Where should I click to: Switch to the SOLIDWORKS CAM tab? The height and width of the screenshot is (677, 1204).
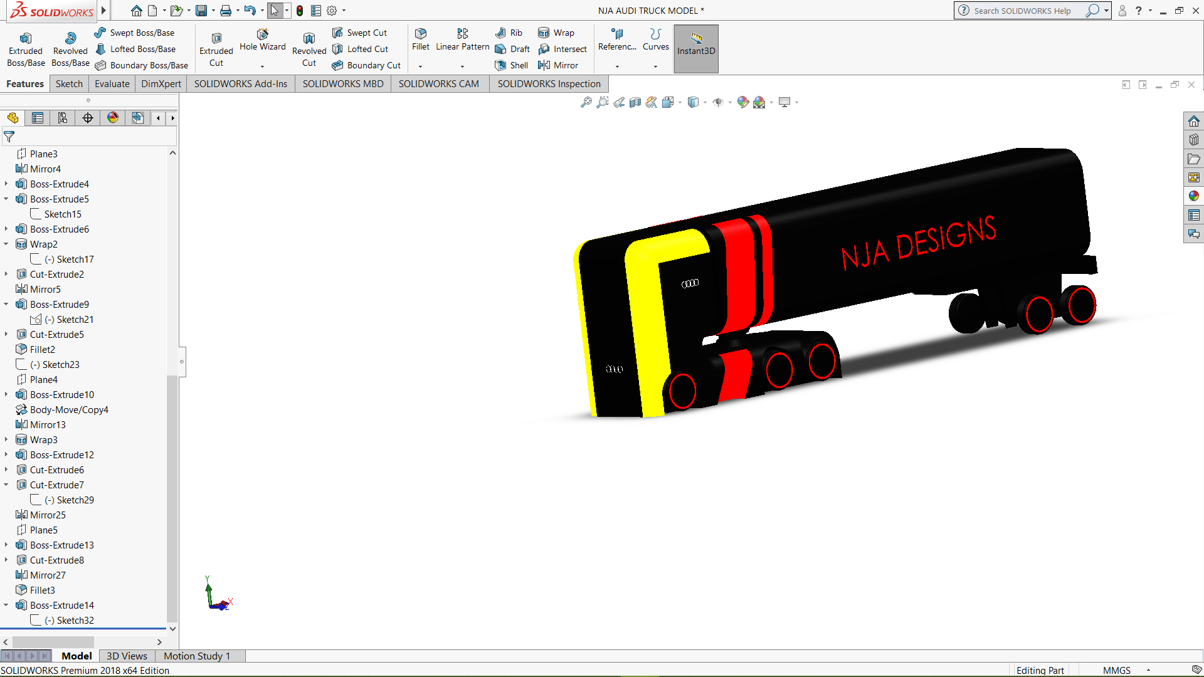(439, 84)
